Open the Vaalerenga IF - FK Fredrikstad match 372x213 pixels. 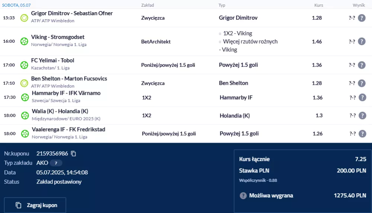(x=68, y=129)
